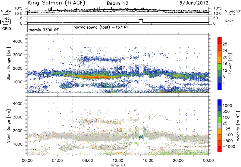Select the Beam 12 label

(x=117, y=3)
